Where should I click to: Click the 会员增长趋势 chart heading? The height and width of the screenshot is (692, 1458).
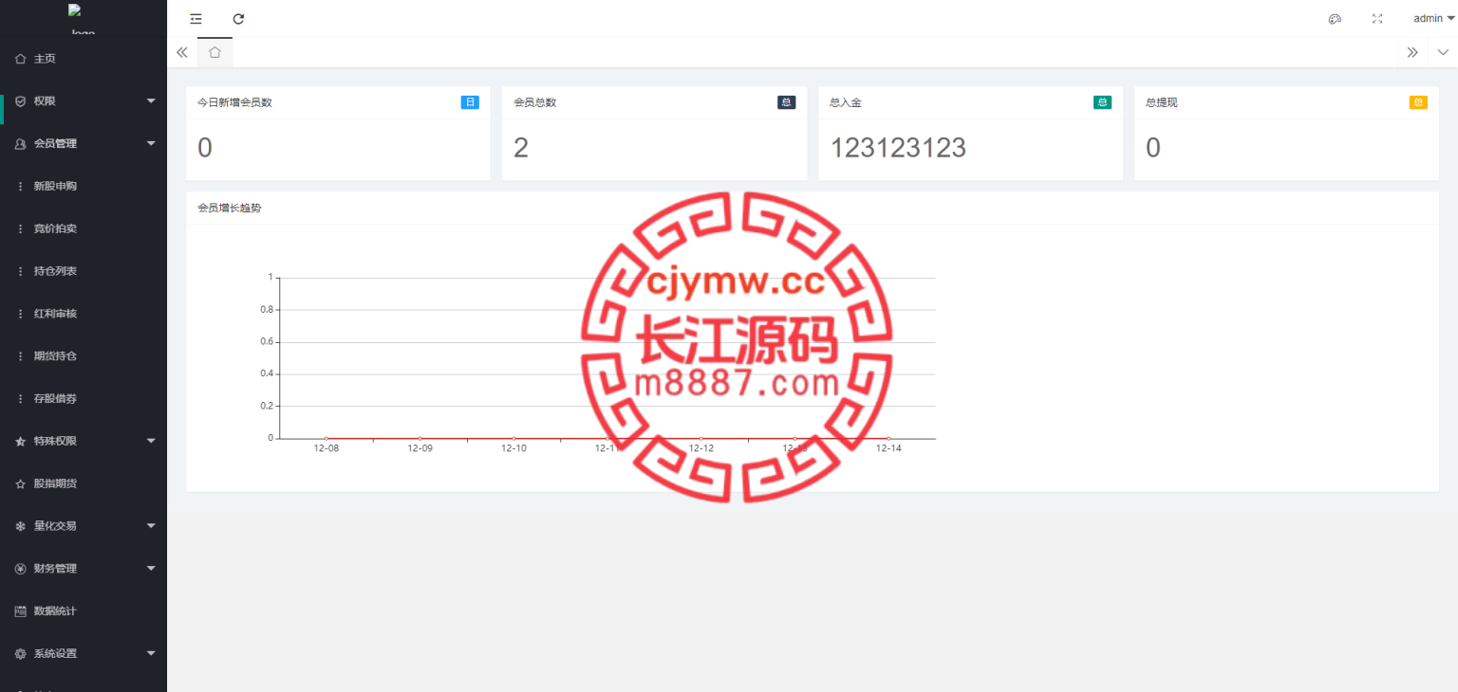tap(229, 208)
